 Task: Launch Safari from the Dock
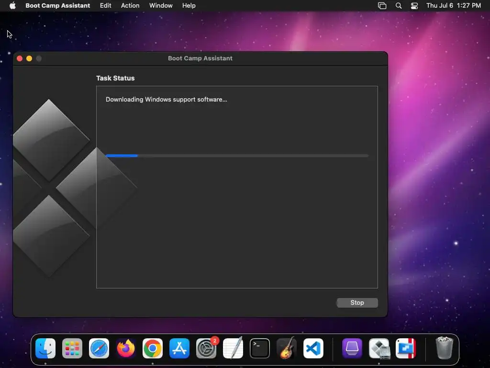(x=99, y=348)
